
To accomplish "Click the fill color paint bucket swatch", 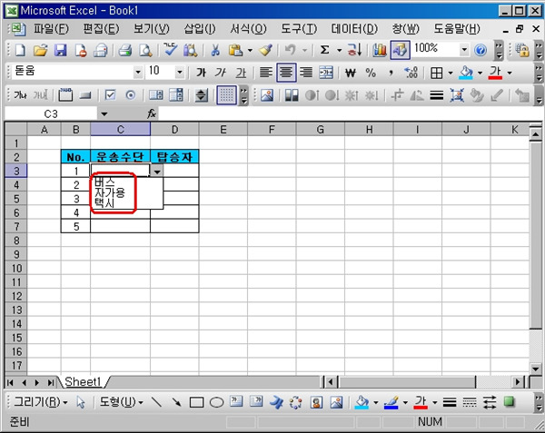I will [466, 73].
